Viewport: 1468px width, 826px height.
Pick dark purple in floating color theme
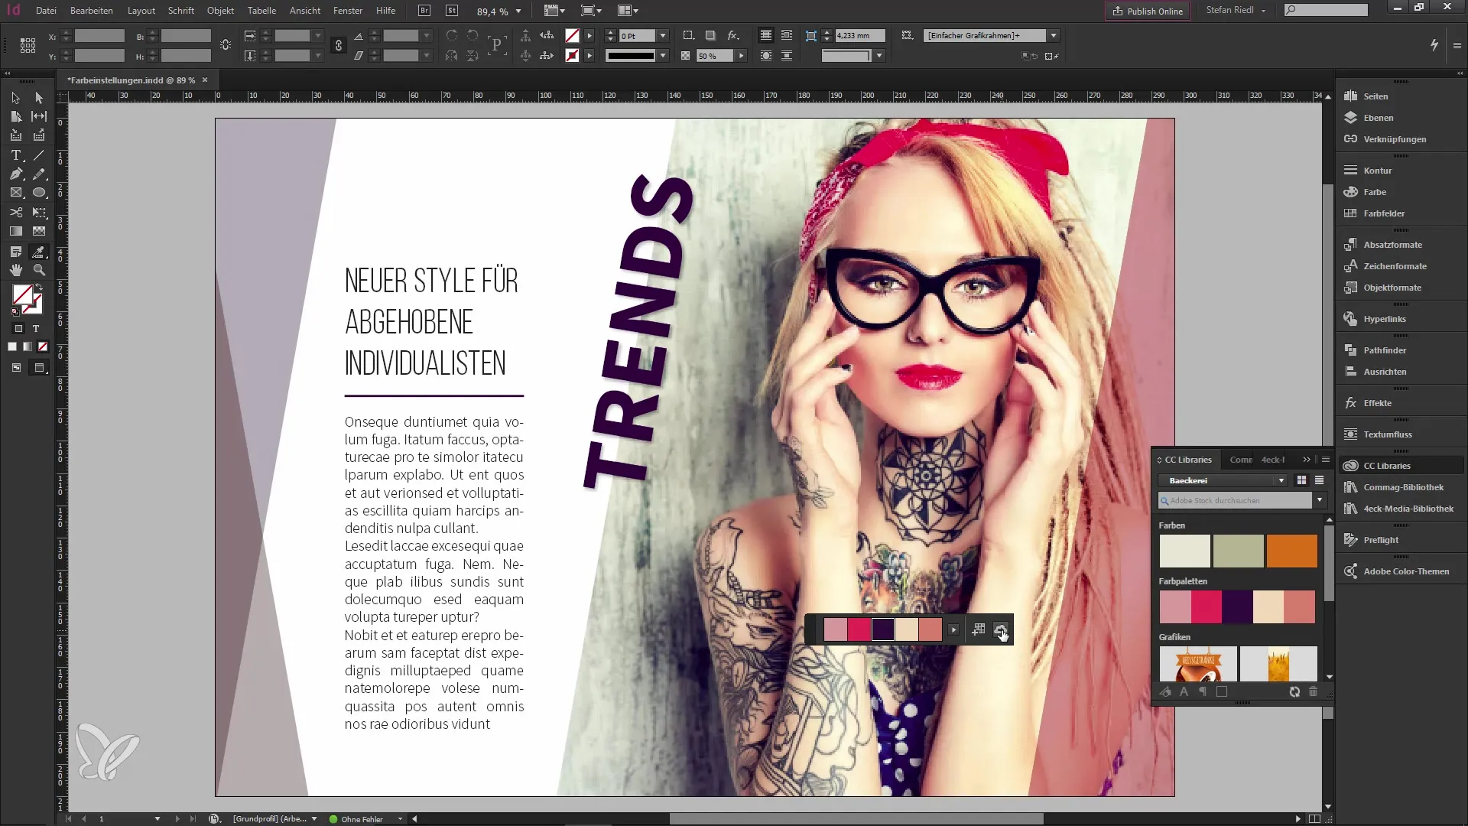point(883,629)
